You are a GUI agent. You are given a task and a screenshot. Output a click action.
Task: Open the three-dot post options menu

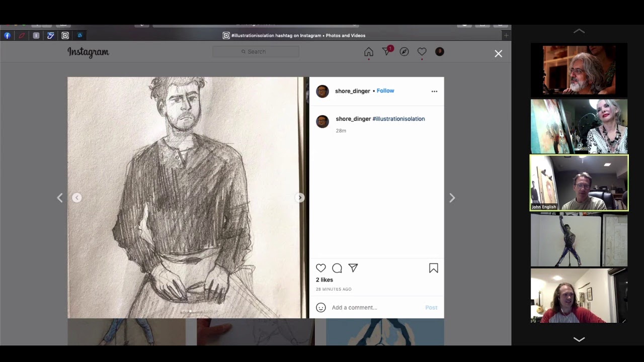[434, 91]
